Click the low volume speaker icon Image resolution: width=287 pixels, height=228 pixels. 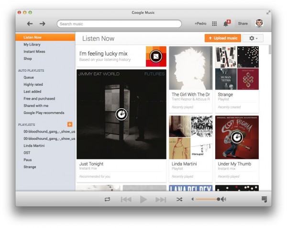point(193,199)
